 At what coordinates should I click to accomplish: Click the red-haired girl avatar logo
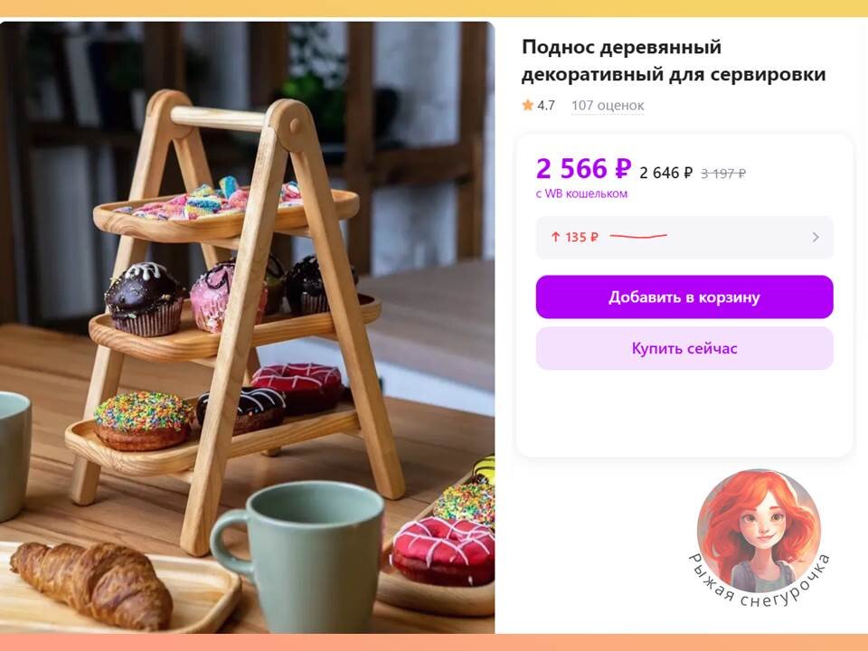(x=759, y=531)
